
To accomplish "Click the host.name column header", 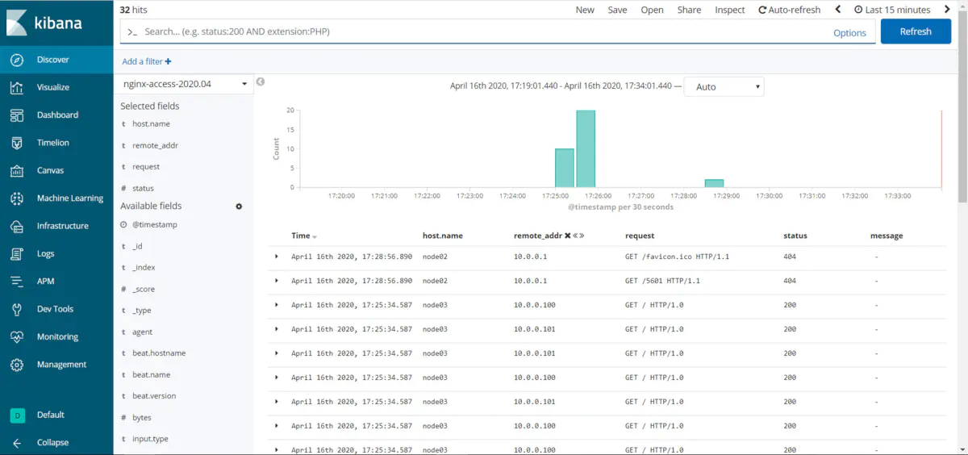I will pos(442,236).
